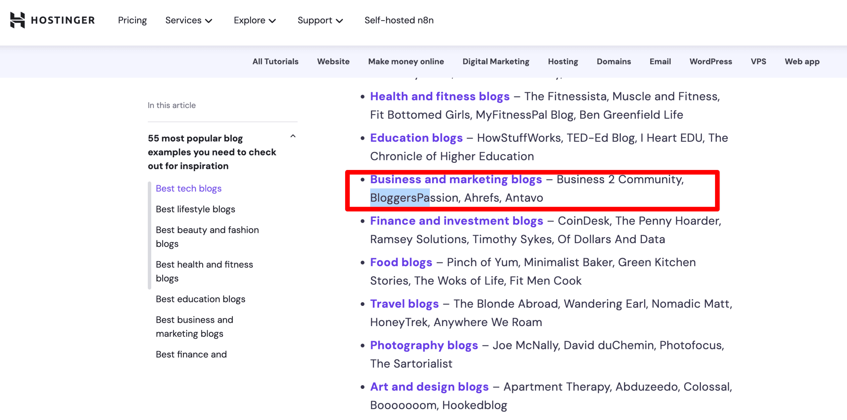Click the Business and marketing blogs link

(x=456, y=179)
